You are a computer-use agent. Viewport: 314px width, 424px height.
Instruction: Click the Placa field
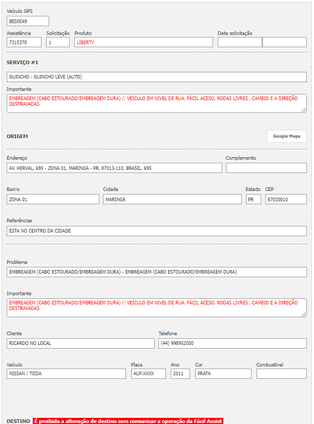pos(148,374)
